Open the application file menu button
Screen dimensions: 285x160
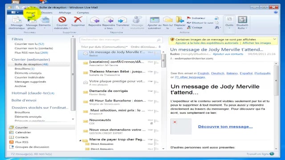tap(15, 12)
